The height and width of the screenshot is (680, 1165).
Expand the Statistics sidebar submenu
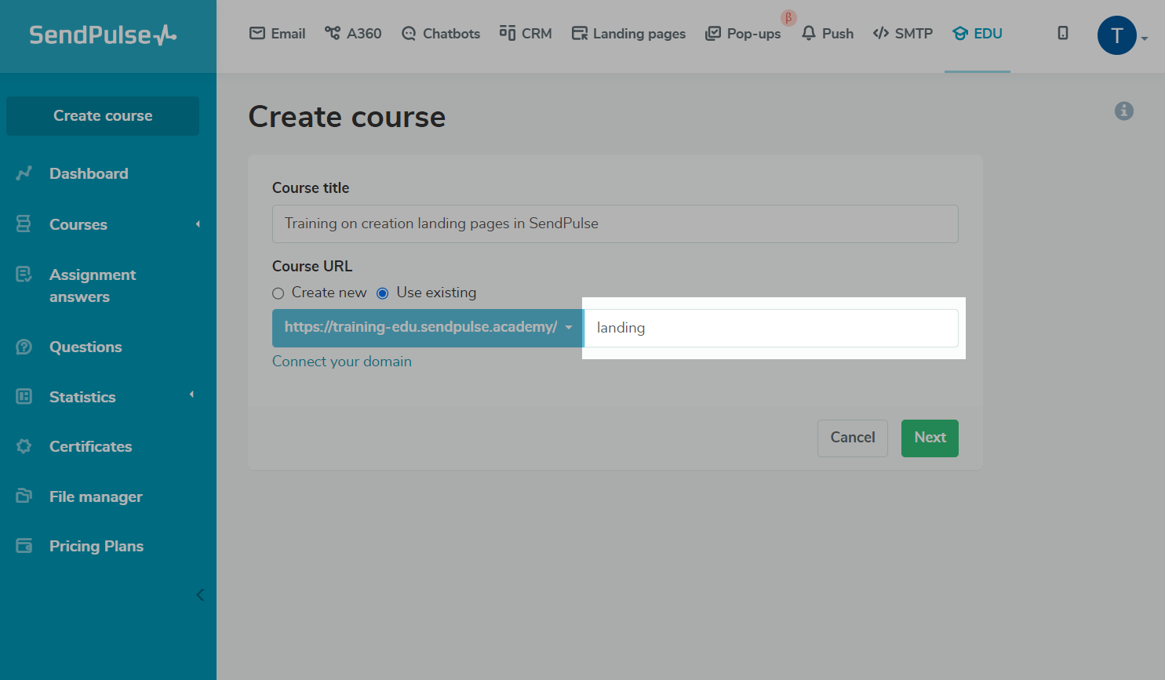click(x=191, y=395)
